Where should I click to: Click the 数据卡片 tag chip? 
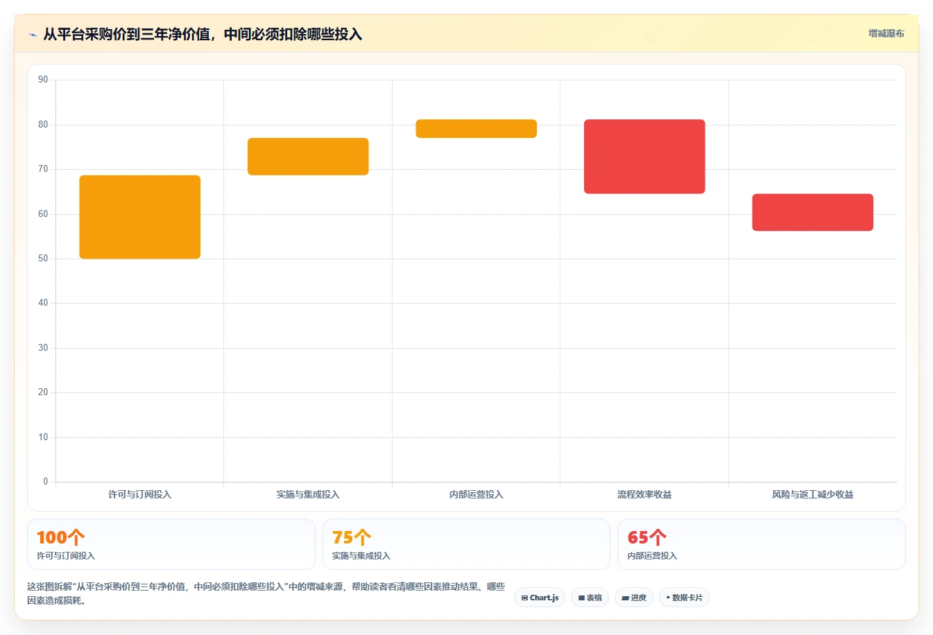tap(684, 598)
